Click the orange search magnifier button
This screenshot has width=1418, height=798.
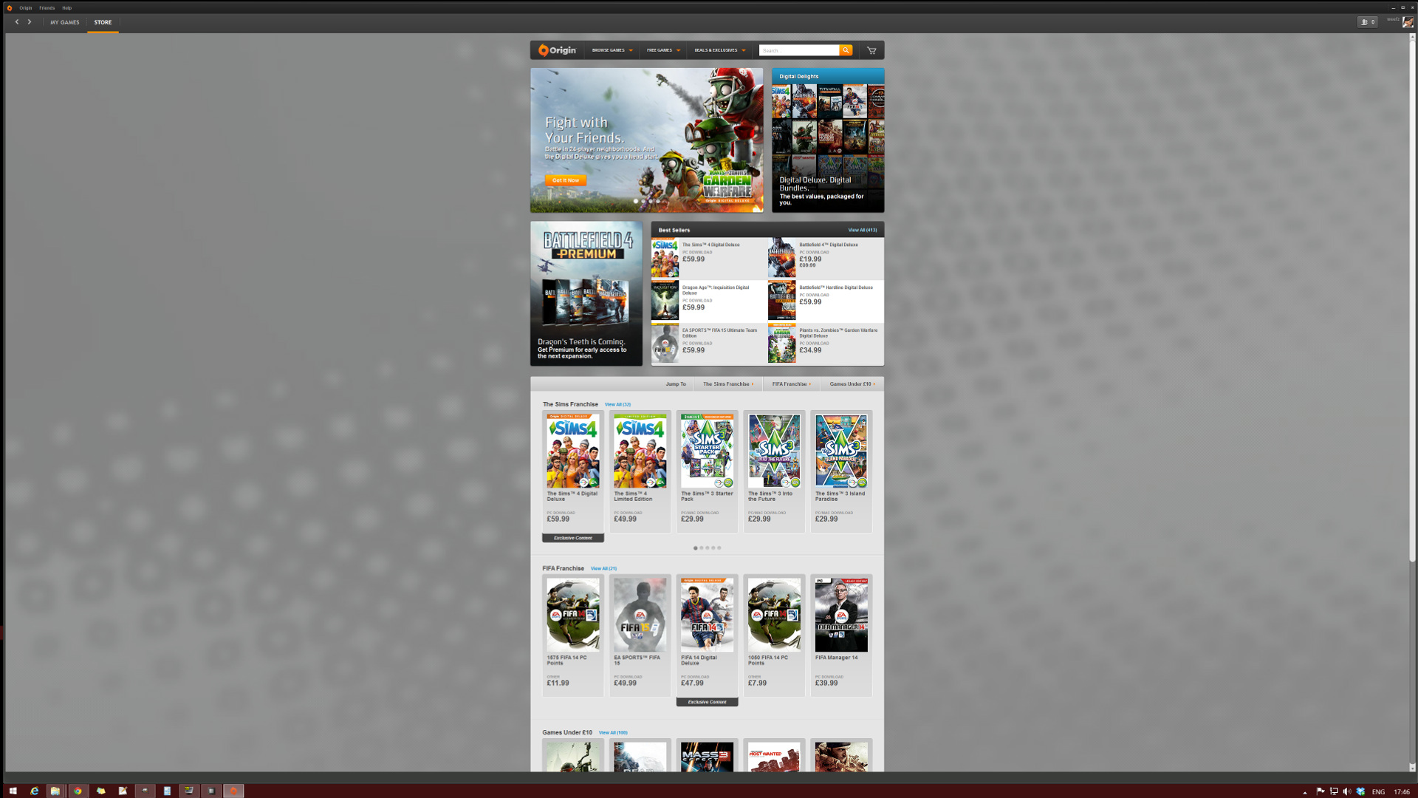coord(846,50)
